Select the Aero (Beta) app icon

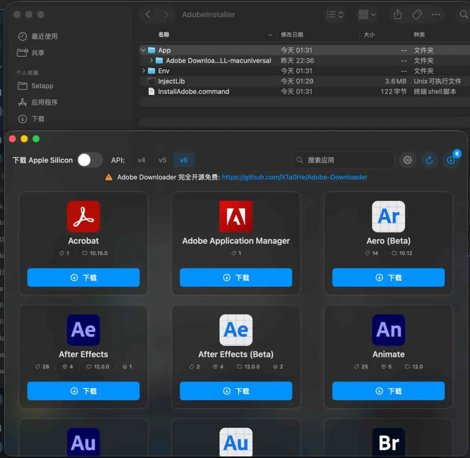(388, 217)
